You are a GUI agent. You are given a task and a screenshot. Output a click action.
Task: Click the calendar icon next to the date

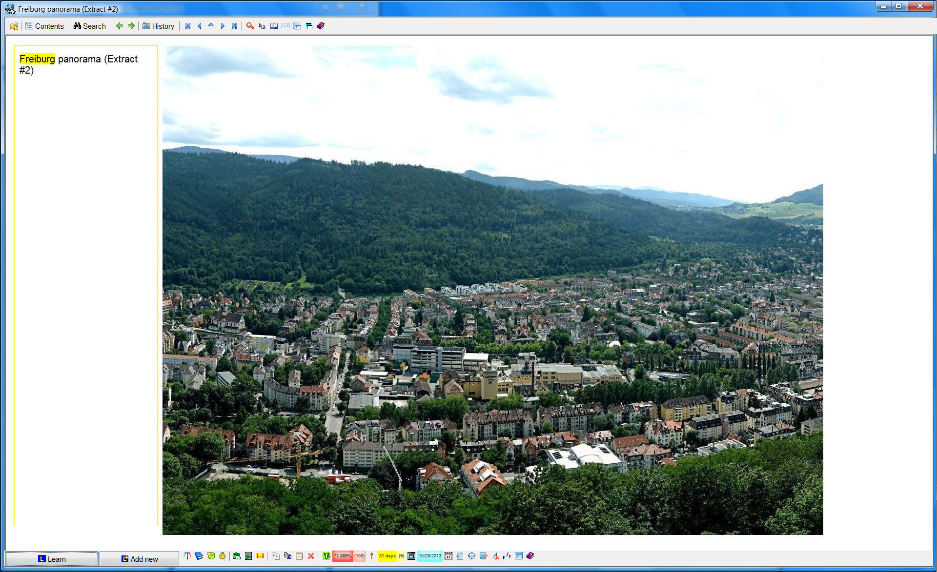tap(448, 556)
